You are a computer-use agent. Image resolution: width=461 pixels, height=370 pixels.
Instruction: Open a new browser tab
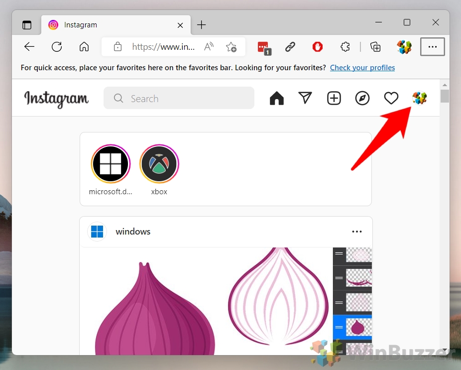coord(202,25)
